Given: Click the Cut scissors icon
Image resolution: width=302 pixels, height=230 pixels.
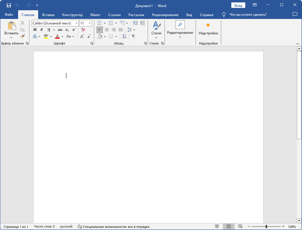Looking at the screenshot, I should [x=22, y=23].
